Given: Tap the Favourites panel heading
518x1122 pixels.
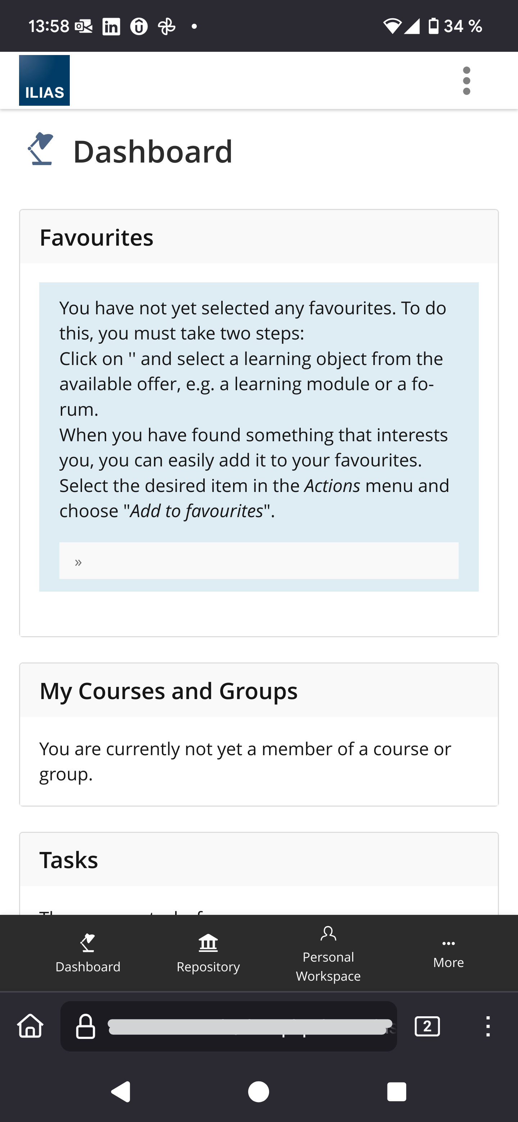Looking at the screenshot, I should [x=97, y=237].
